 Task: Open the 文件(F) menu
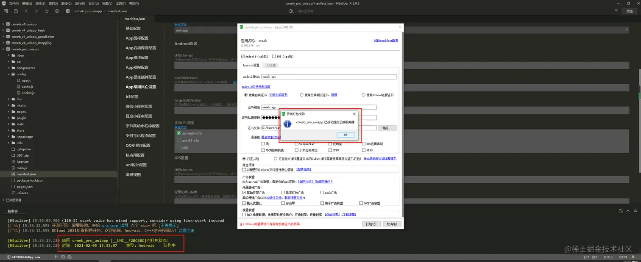[x=14, y=3]
